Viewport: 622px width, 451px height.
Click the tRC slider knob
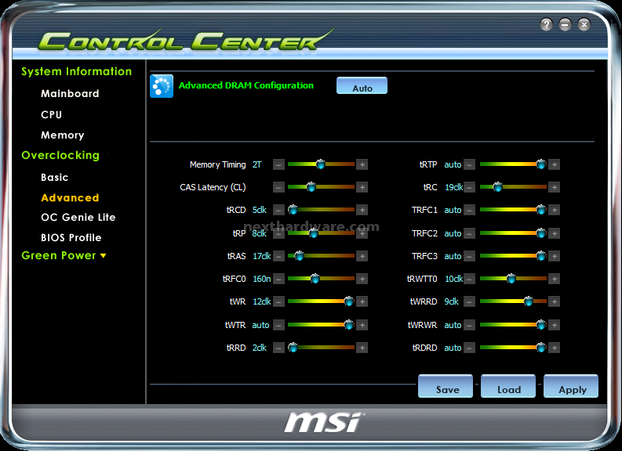(x=497, y=187)
